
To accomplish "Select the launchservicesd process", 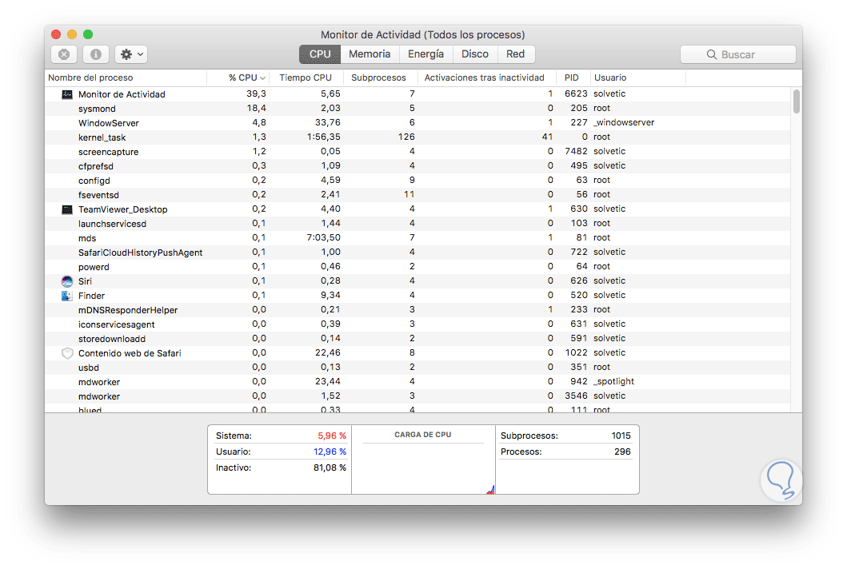I will point(418,224).
